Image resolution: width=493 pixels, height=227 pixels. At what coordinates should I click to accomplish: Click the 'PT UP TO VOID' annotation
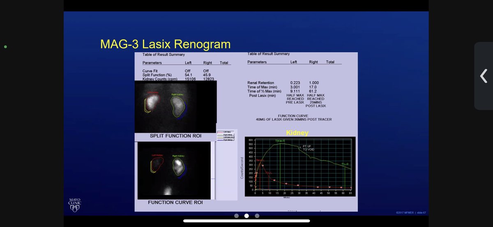[x=309, y=148]
